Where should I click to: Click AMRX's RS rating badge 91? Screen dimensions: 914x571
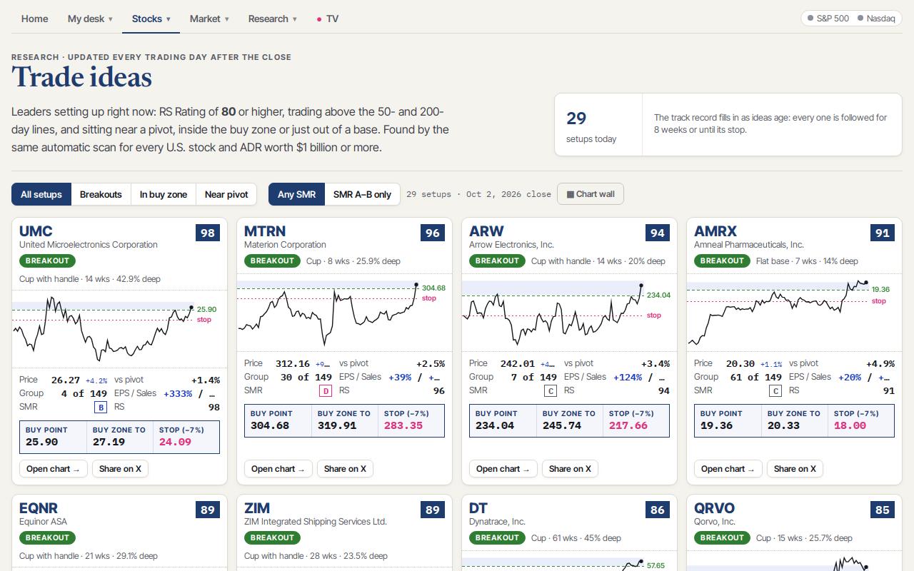tap(883, 233)
